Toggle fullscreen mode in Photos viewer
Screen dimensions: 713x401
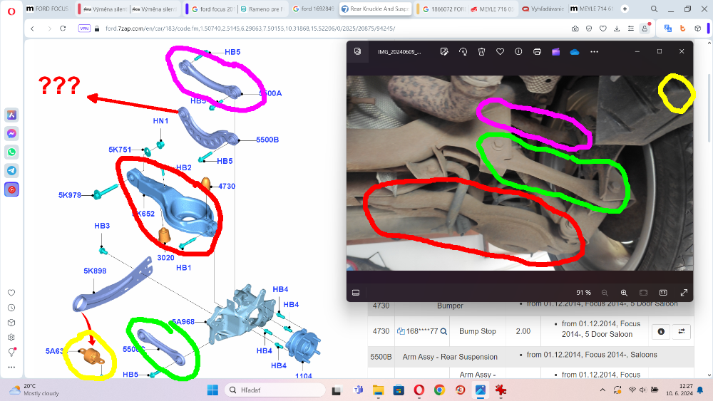[x=684, y=293]
